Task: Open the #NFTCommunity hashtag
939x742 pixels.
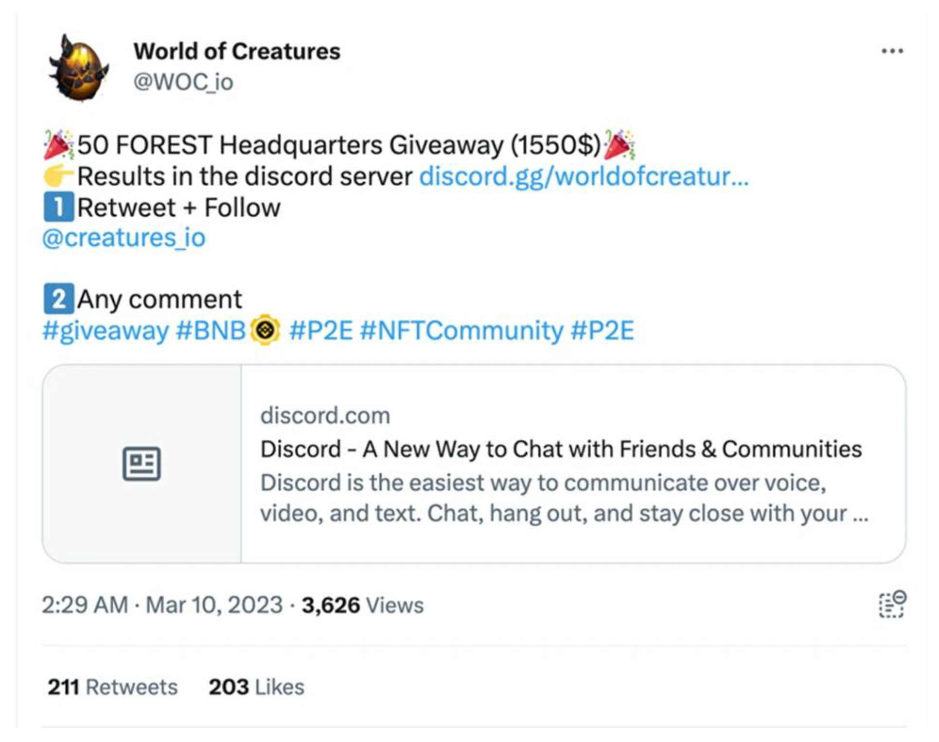Action: coord(461,331)
